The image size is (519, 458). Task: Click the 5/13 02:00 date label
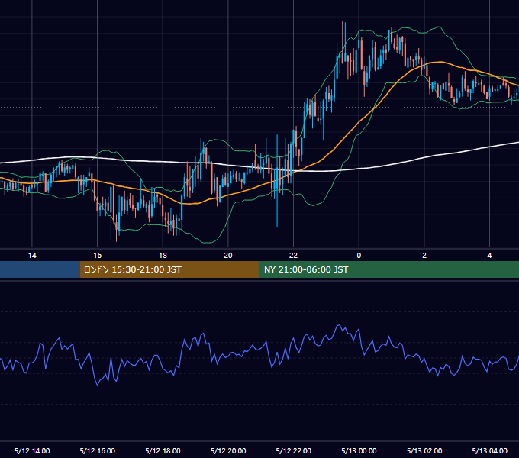[424, 450]
